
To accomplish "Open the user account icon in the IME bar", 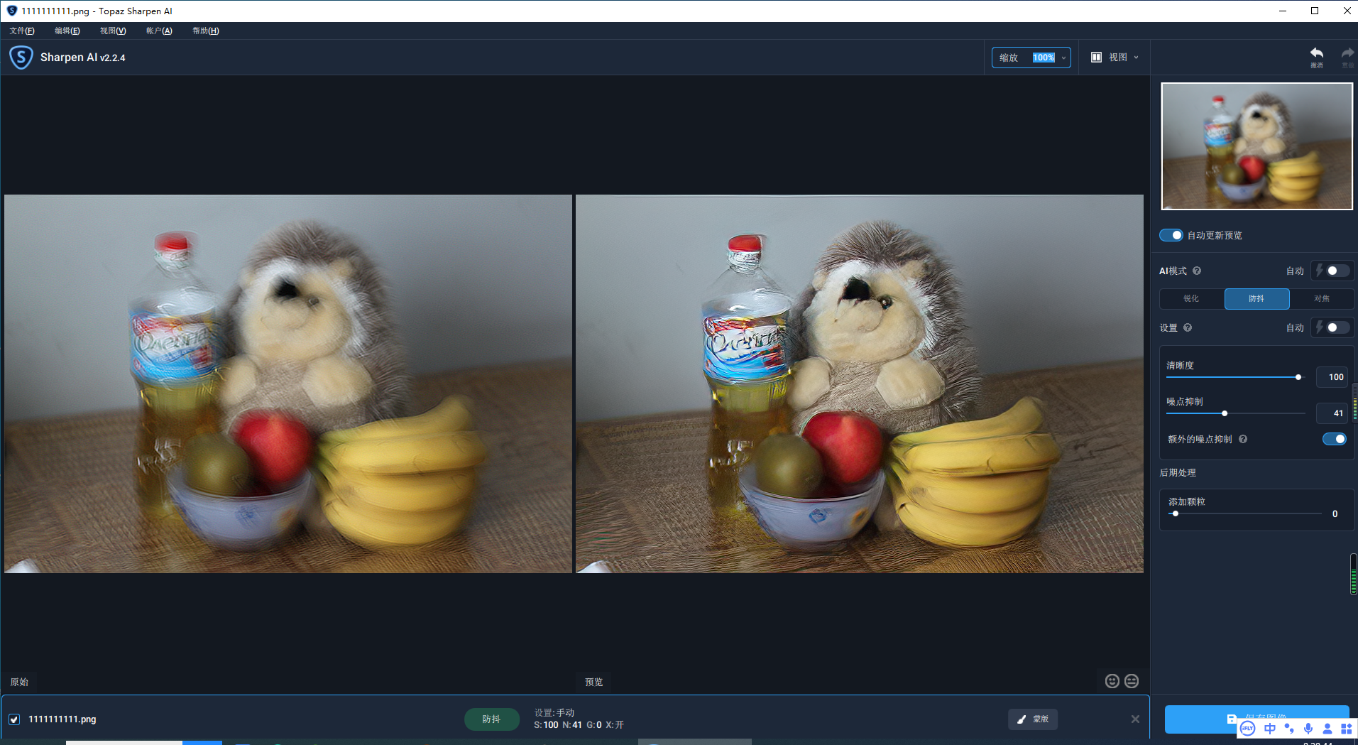I will [x=1327, y=729].
